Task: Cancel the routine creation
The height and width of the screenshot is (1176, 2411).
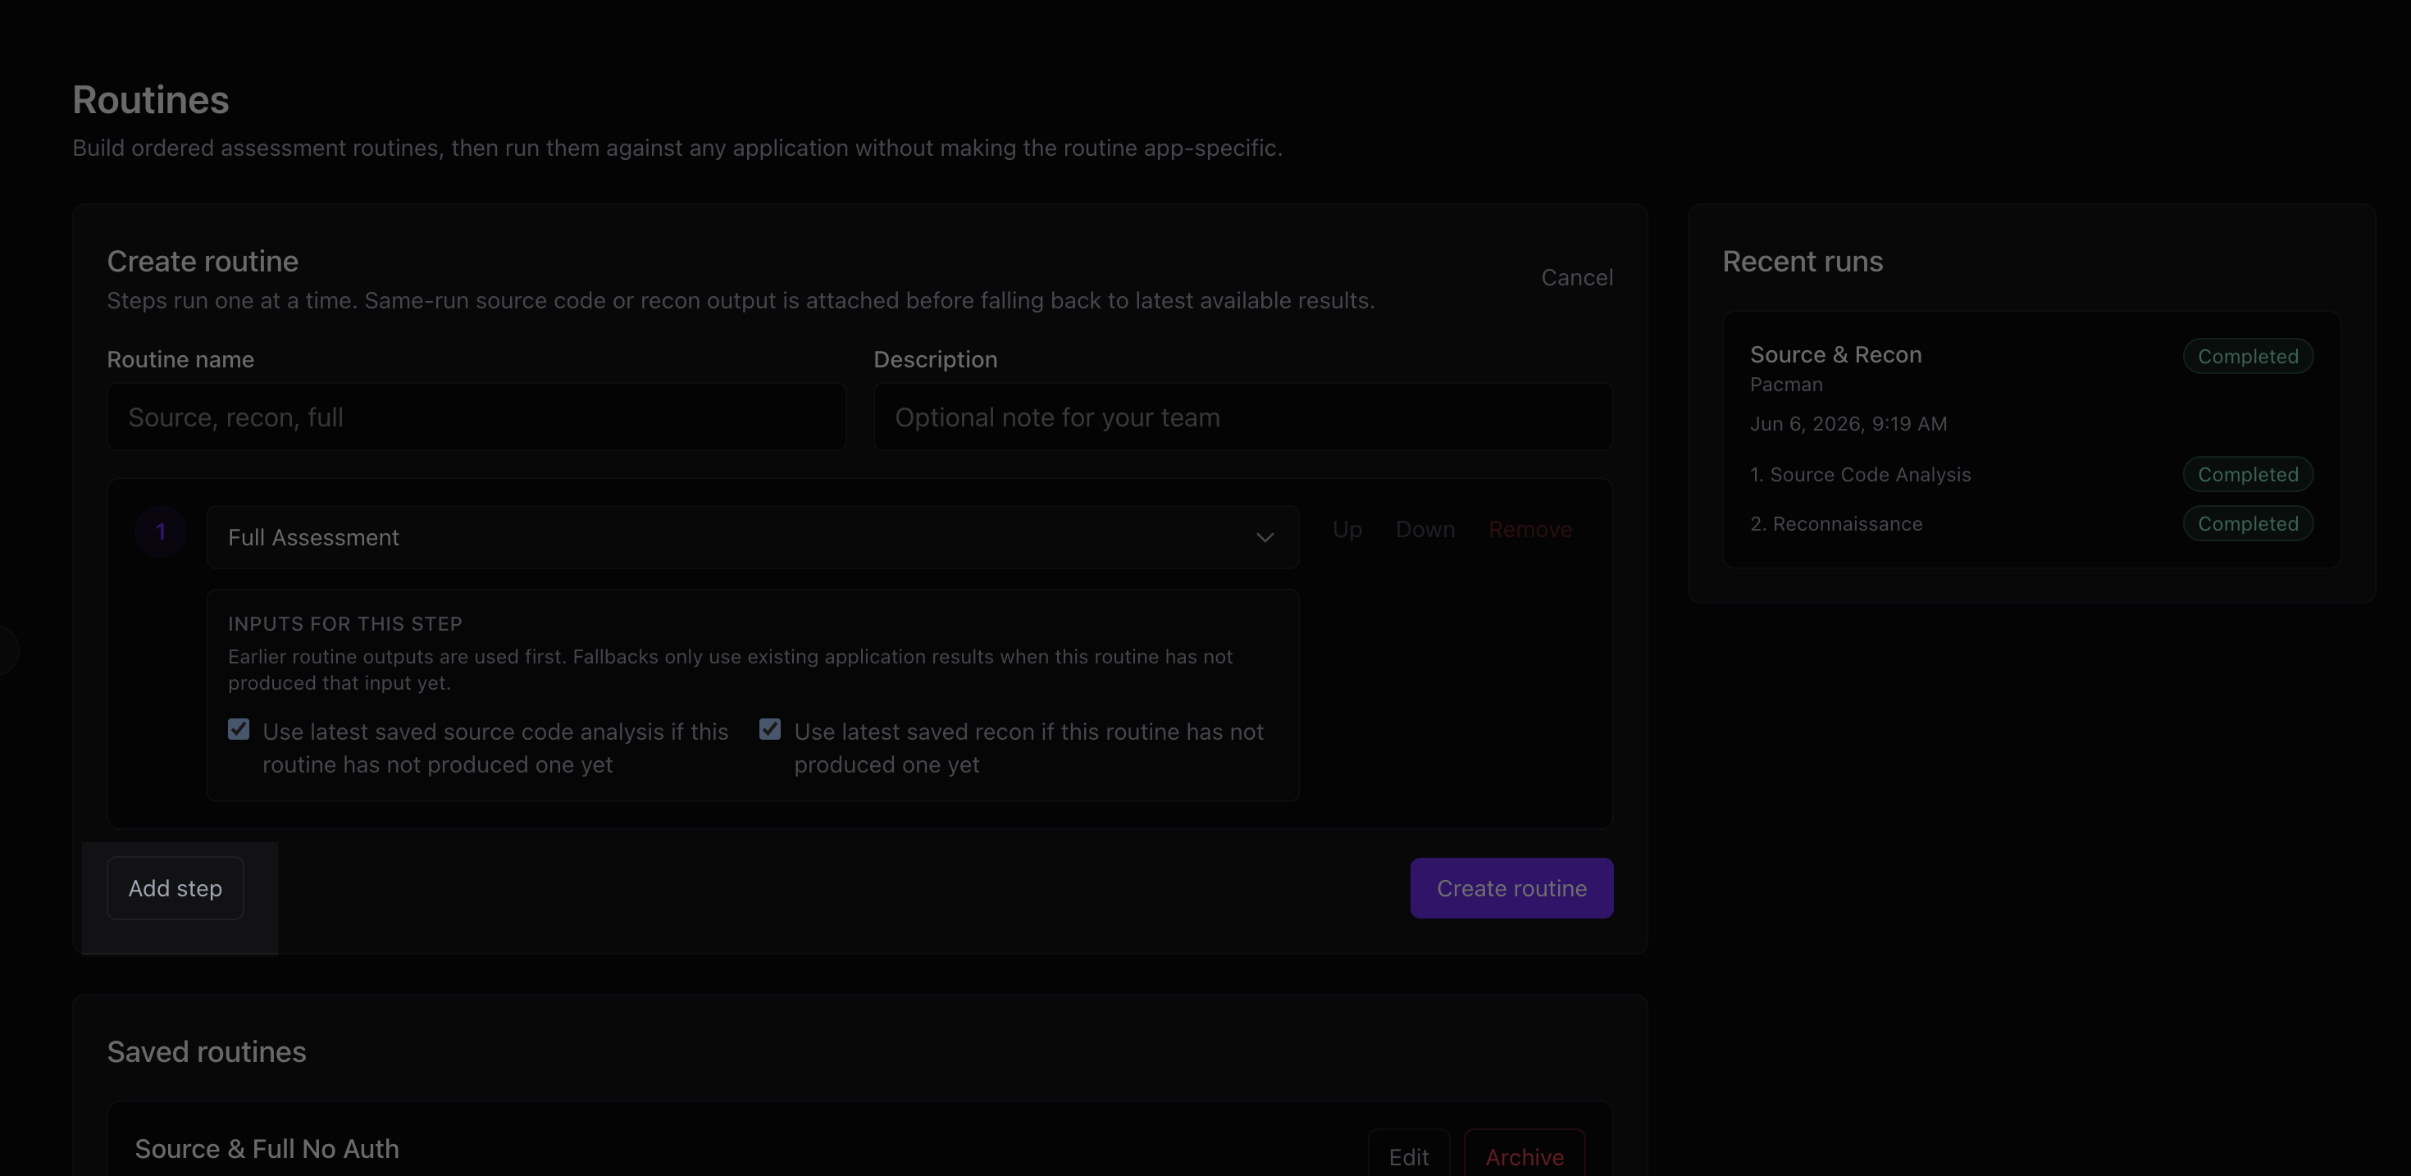Action: [x=1576, y=277]
